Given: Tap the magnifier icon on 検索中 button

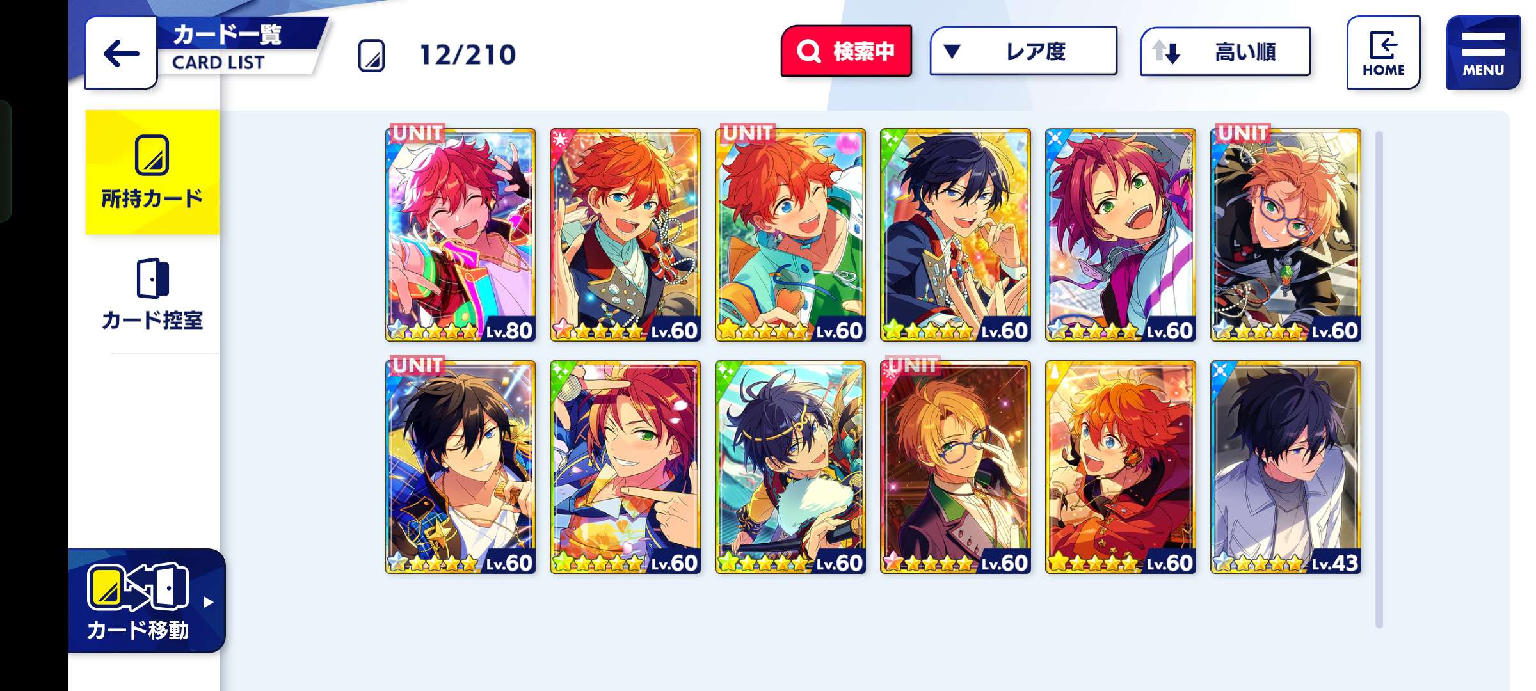Looking at the screenshot, I should click(809, 51).
